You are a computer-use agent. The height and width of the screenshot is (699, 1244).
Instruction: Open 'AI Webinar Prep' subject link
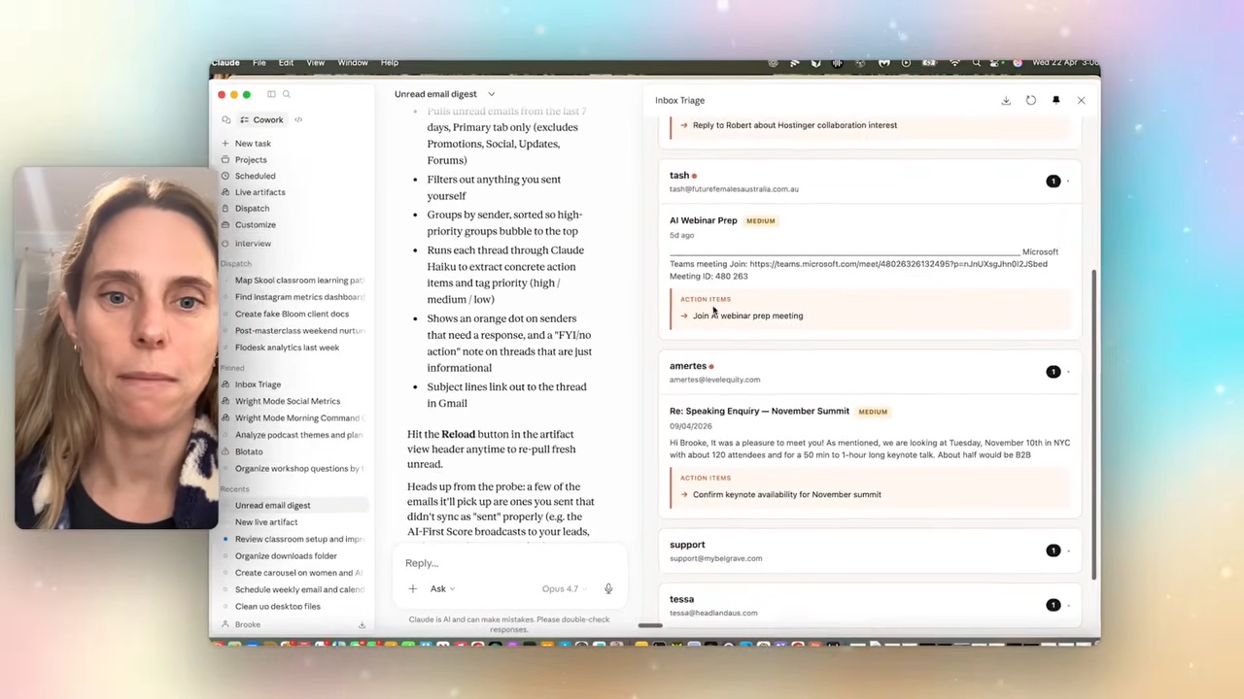pos(704,220)
